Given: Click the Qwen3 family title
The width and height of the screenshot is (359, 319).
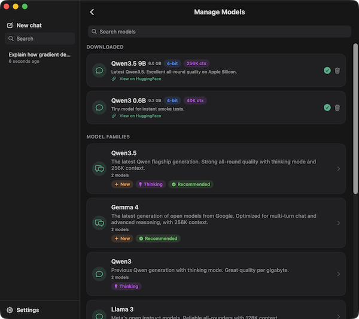Looking at the screenshot, I should pos(121,262).
